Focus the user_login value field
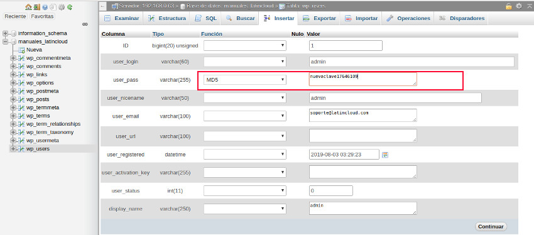Image resolution: width=534 pixels, height=235 pixels. point(411,62)
